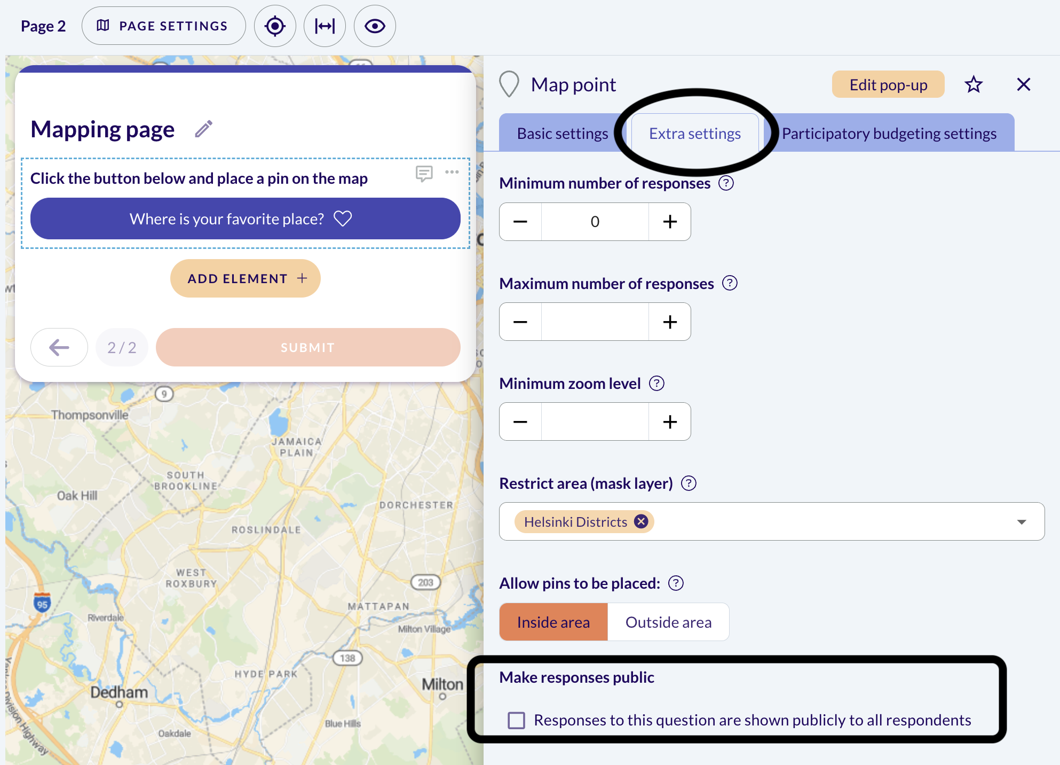Show help for Maximum number of responses
This screenshot has height=765, width=1060.
click(x=730, y=283)
